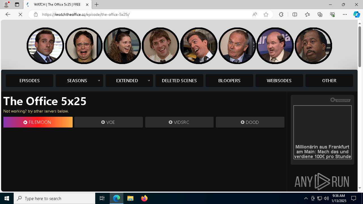Open browser Extensions
The height and width of the screenshot is (204, 363).
281,14
